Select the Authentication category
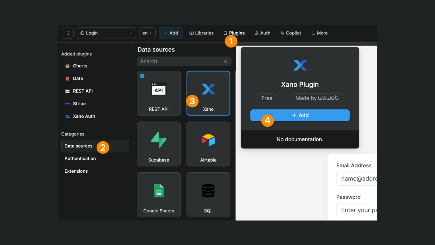 tap(80, 158)
